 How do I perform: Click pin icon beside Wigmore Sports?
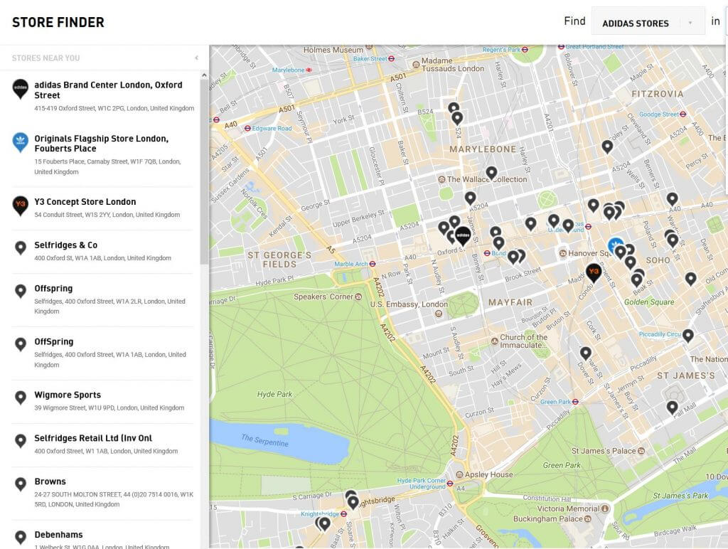[x=21, y=398]
